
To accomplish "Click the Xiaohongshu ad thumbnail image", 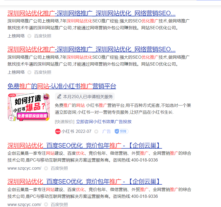I will pos(28,107).
